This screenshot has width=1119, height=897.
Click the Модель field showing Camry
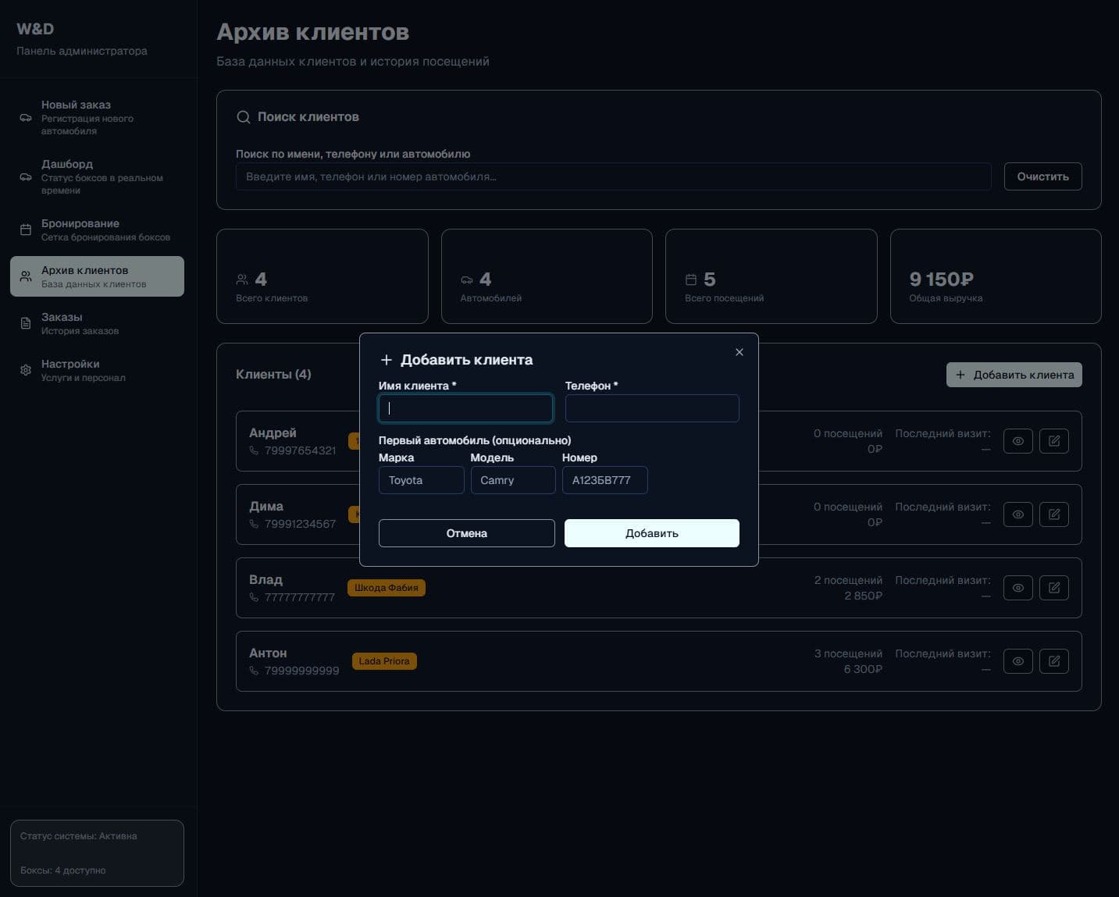512,480
